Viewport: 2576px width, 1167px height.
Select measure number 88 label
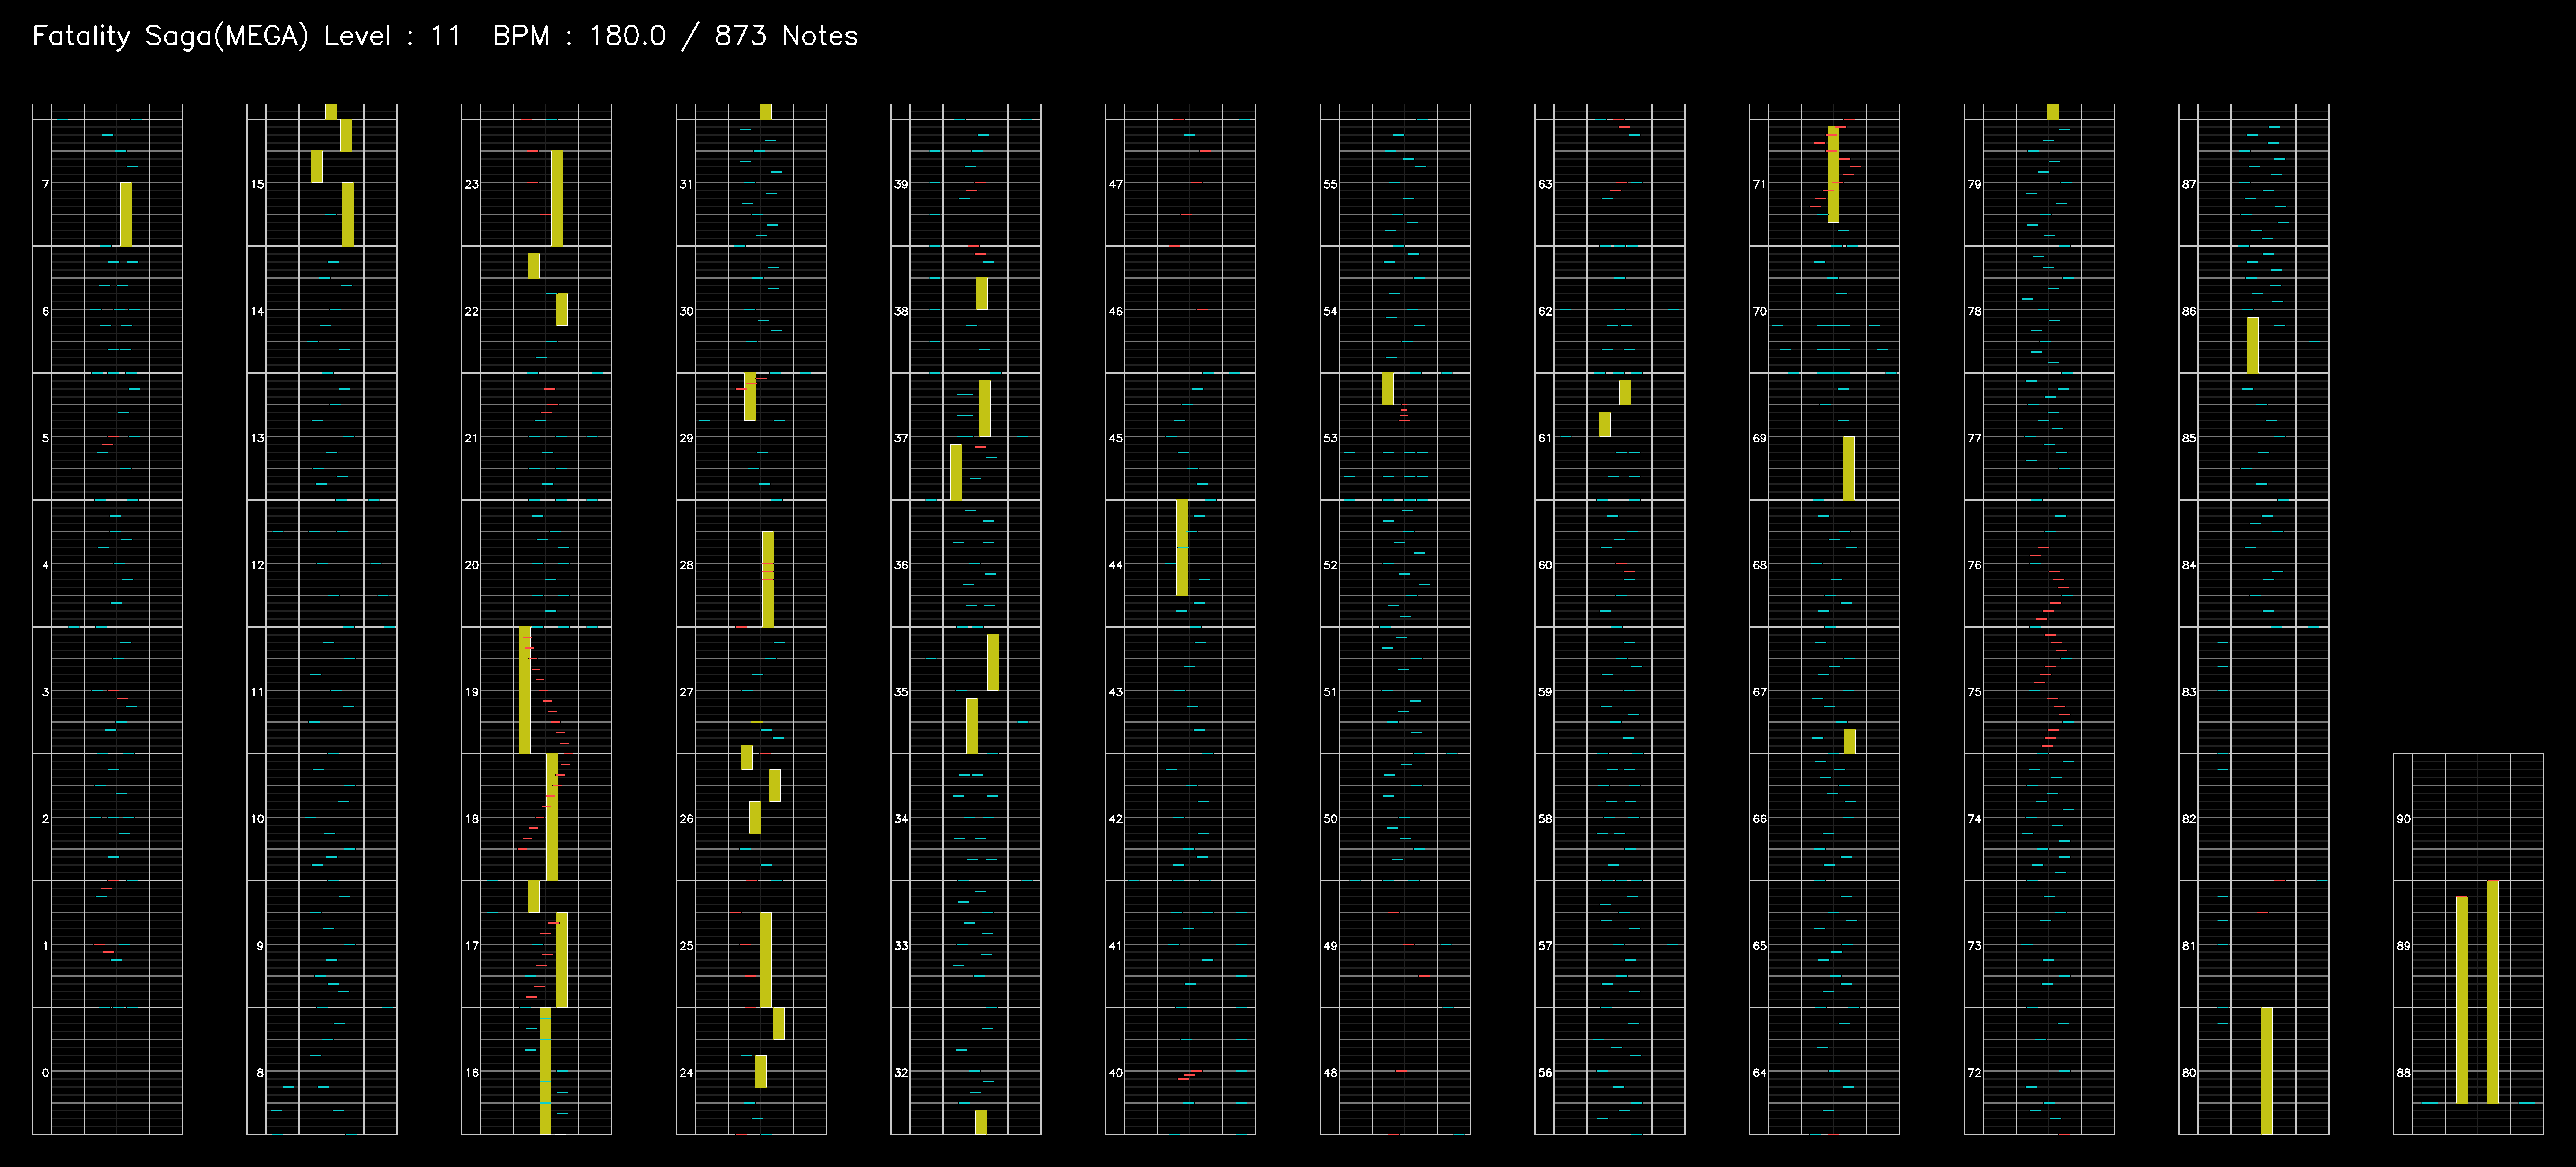point(2404,1073)
